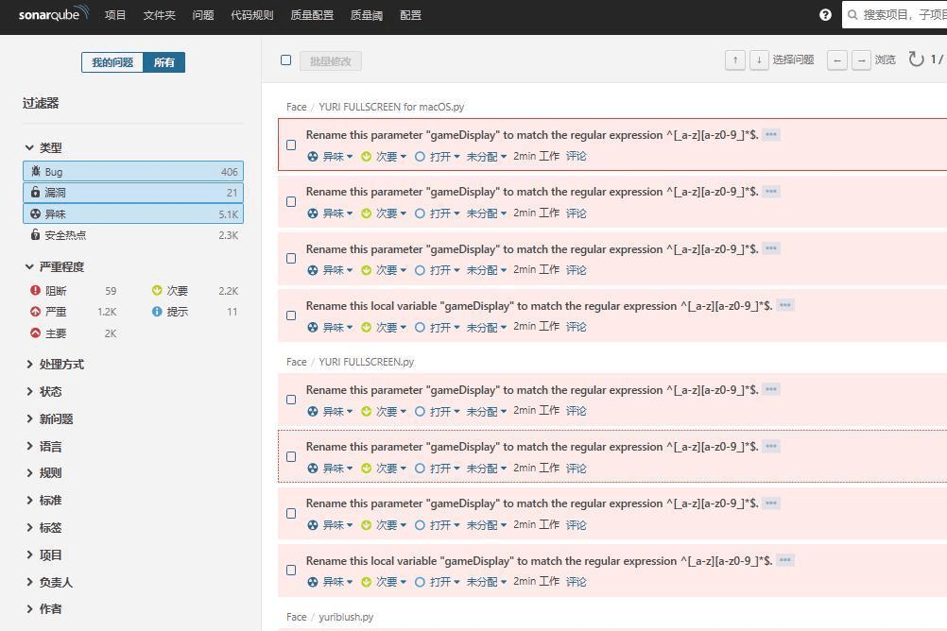Open the 代码规则 top menu
947x631 pixels.
pos(251,15)
